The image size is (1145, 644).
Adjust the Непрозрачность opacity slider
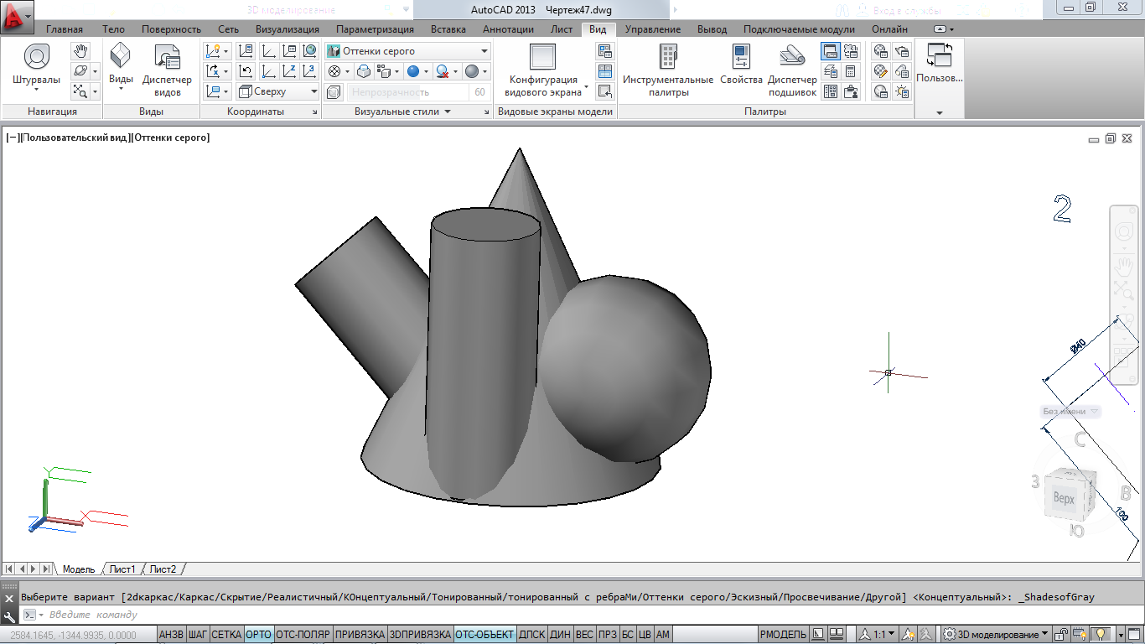tap(409, 92)
